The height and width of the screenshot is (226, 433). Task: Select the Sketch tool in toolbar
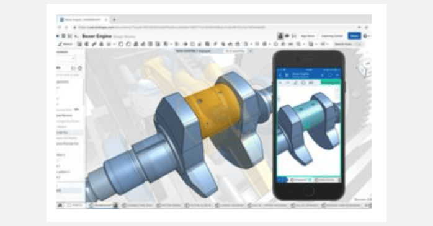pos(65,44)
